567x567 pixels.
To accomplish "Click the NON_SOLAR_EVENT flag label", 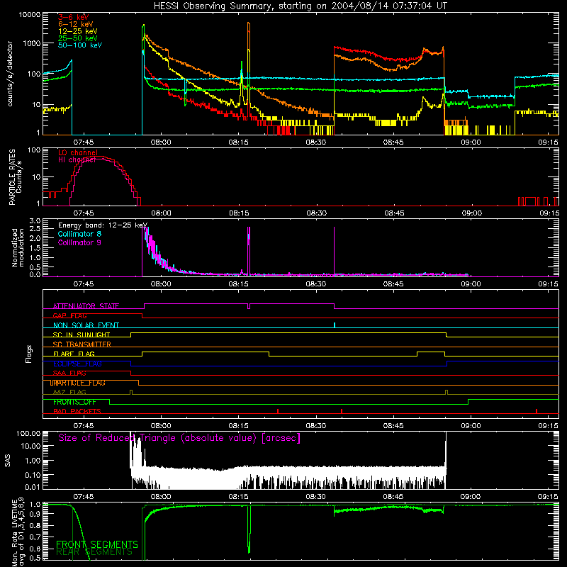I will (86, 325).
